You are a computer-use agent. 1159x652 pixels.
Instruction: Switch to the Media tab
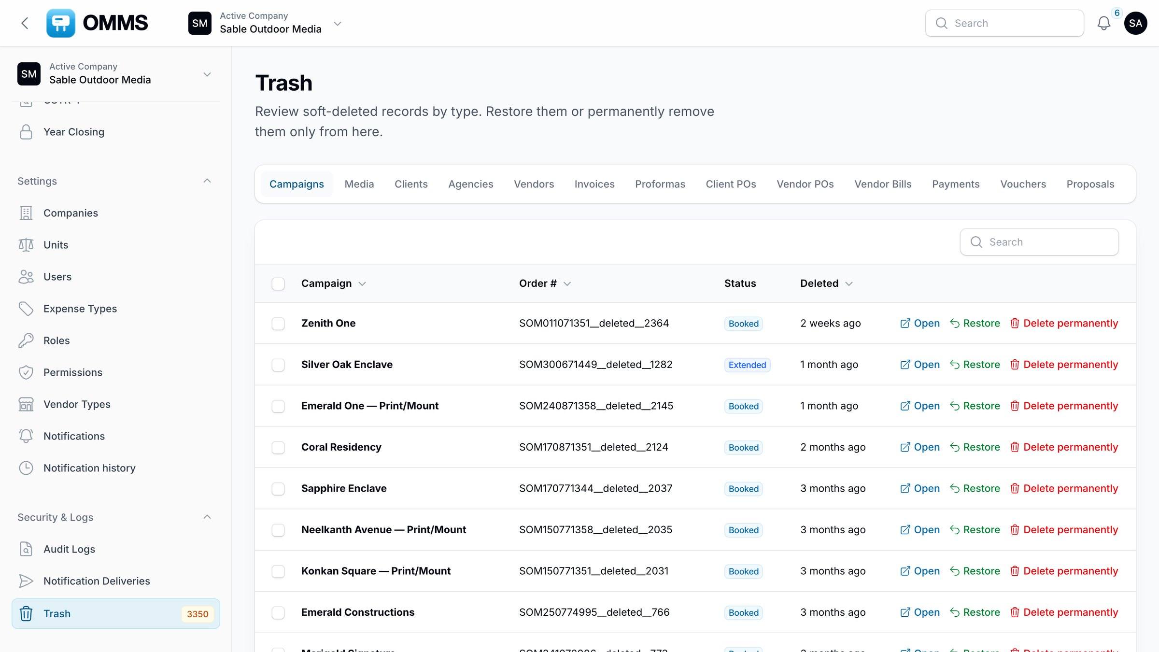click(359, 184)
